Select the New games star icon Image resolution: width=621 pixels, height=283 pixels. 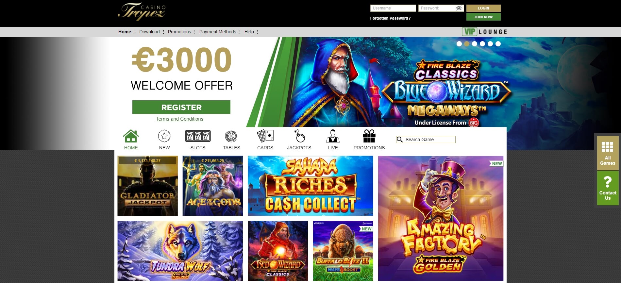pos(164,136)
